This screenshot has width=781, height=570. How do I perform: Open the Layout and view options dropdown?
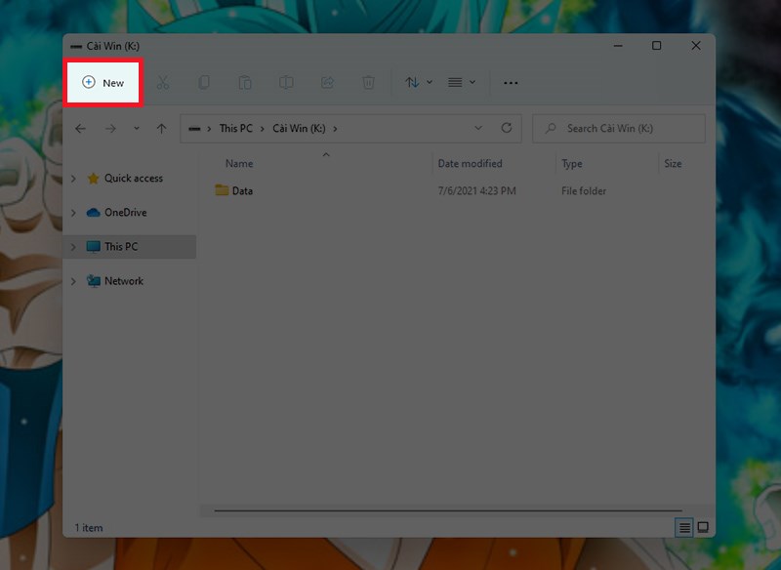[x=461, y=83]
